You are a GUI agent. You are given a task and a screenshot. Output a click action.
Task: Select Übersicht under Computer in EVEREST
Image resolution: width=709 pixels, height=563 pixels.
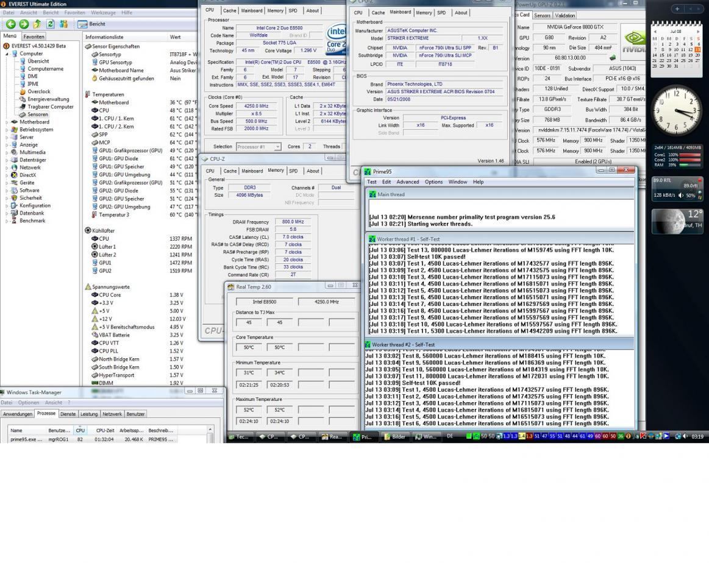(x=34, y=61)
